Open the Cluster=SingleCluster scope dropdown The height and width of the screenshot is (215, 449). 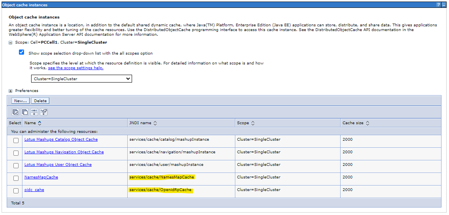coord(81,79)
